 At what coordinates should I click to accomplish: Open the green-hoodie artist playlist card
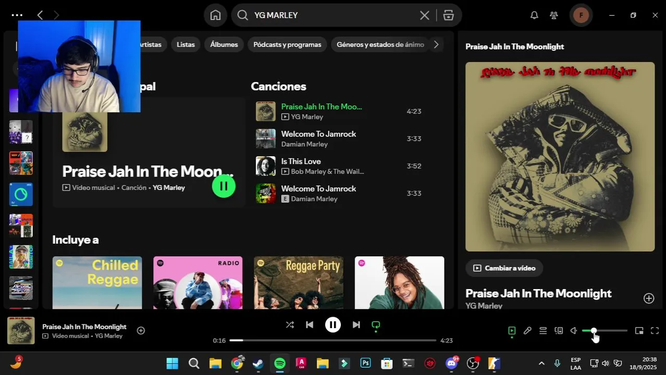pyautogui.click(x=400, y=282)
